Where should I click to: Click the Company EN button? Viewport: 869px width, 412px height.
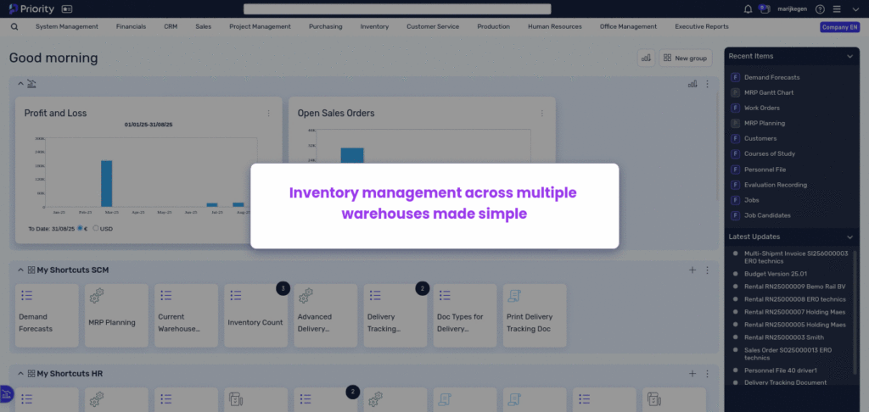pos(839,27)
